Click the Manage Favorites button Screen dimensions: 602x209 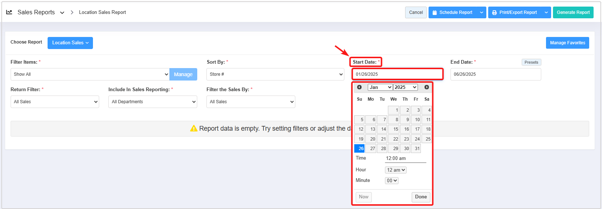click(567, 43)
